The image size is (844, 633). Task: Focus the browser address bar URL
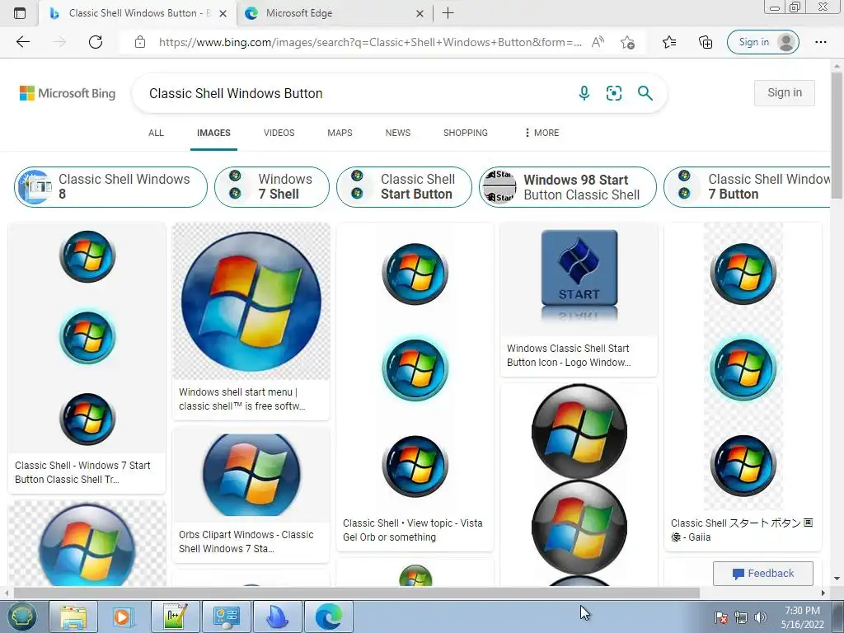click(370, 42)
